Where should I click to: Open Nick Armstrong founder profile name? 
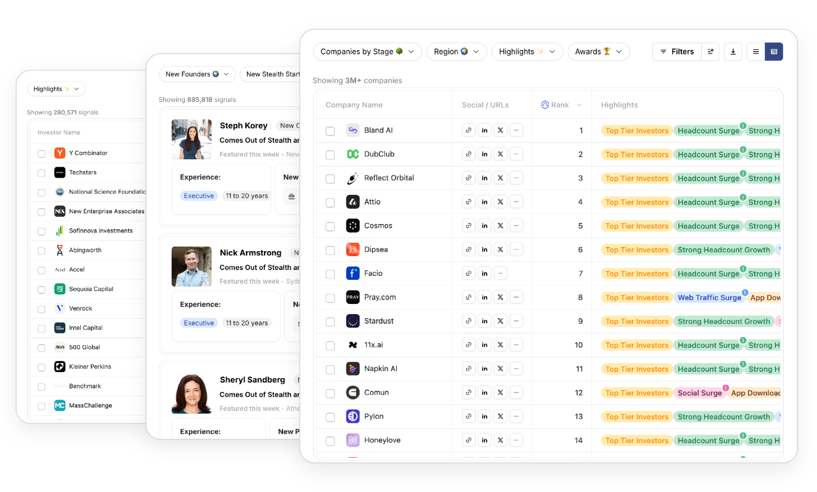click(x=250, y=253)
